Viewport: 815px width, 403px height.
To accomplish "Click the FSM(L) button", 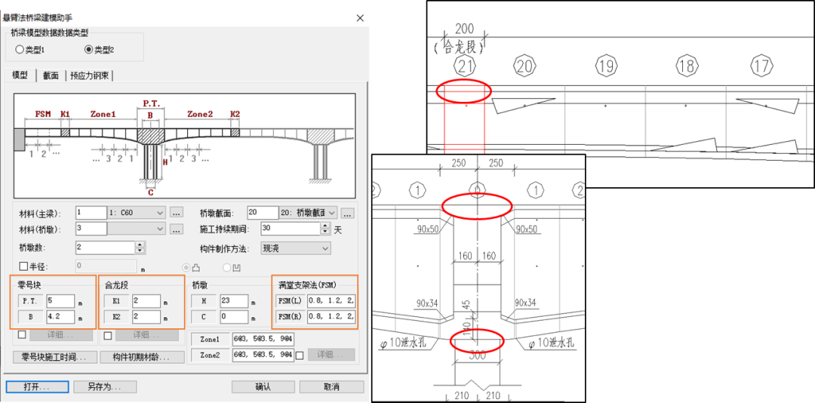I will pyautogui.click(x=290, y=301).
